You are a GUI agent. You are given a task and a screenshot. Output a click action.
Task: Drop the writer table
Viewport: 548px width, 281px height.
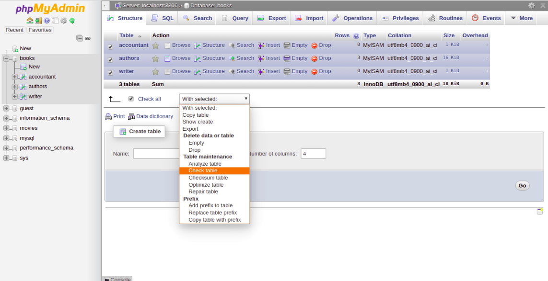pyautogui.click(x=321, y=71)
